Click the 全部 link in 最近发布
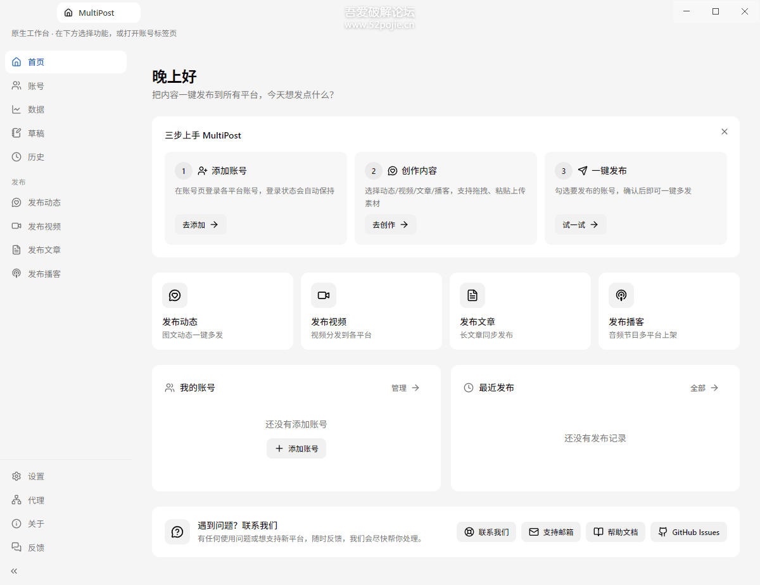This screenshot has height=585, width=760. [x=704, y=388]
